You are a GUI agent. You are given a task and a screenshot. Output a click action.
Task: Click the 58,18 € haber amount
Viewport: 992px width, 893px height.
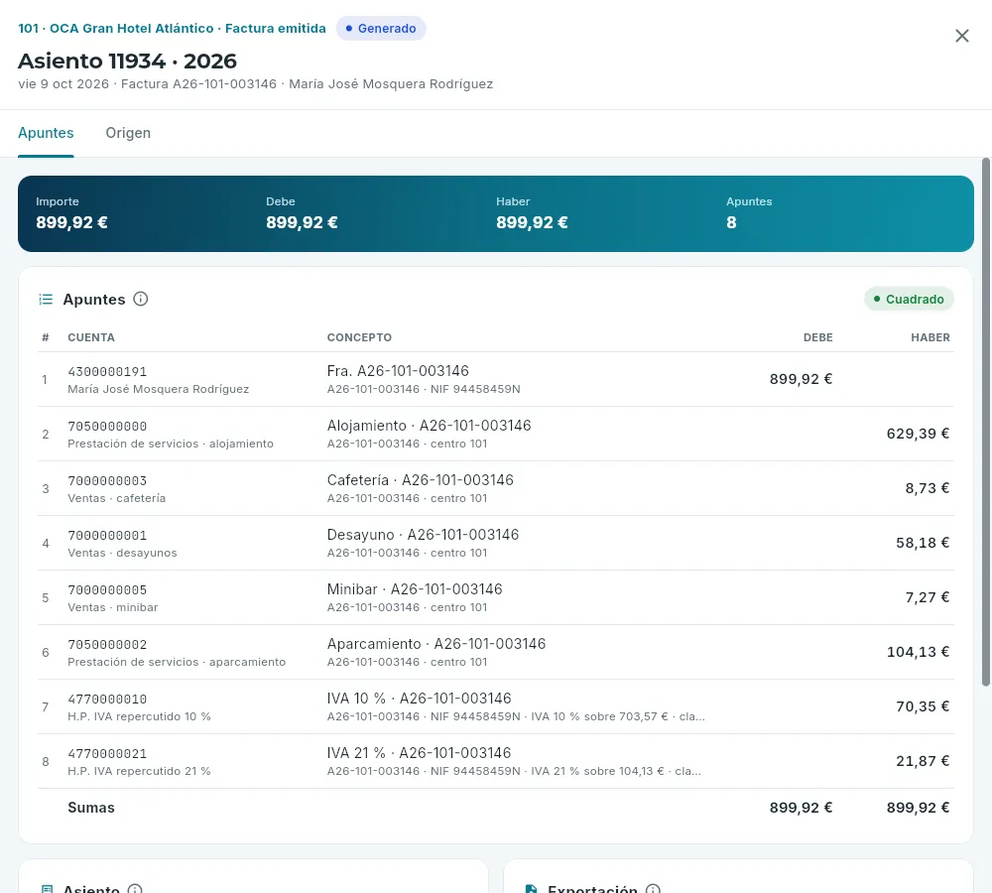click(923, 543)
